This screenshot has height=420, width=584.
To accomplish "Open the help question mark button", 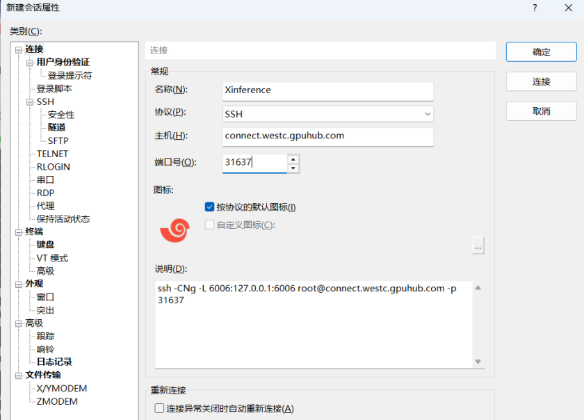I will click(535, 8).
